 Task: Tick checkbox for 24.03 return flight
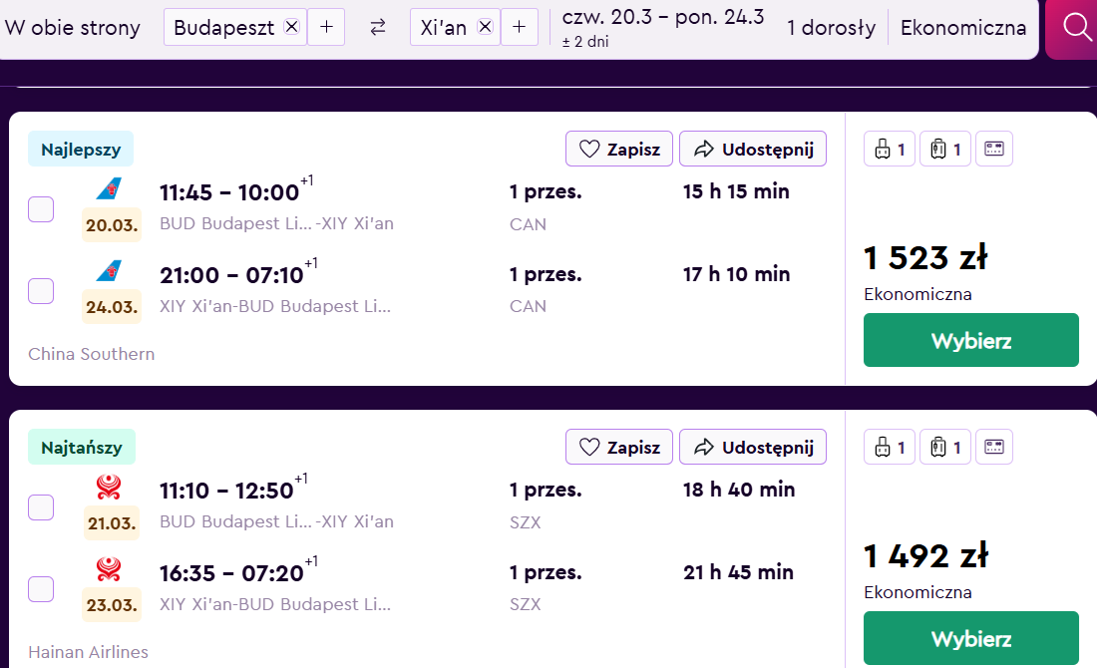(x=41, y=291)
